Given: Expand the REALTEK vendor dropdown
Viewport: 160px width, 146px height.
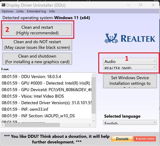Looking at the screenshot, I should tap(130, 67).
